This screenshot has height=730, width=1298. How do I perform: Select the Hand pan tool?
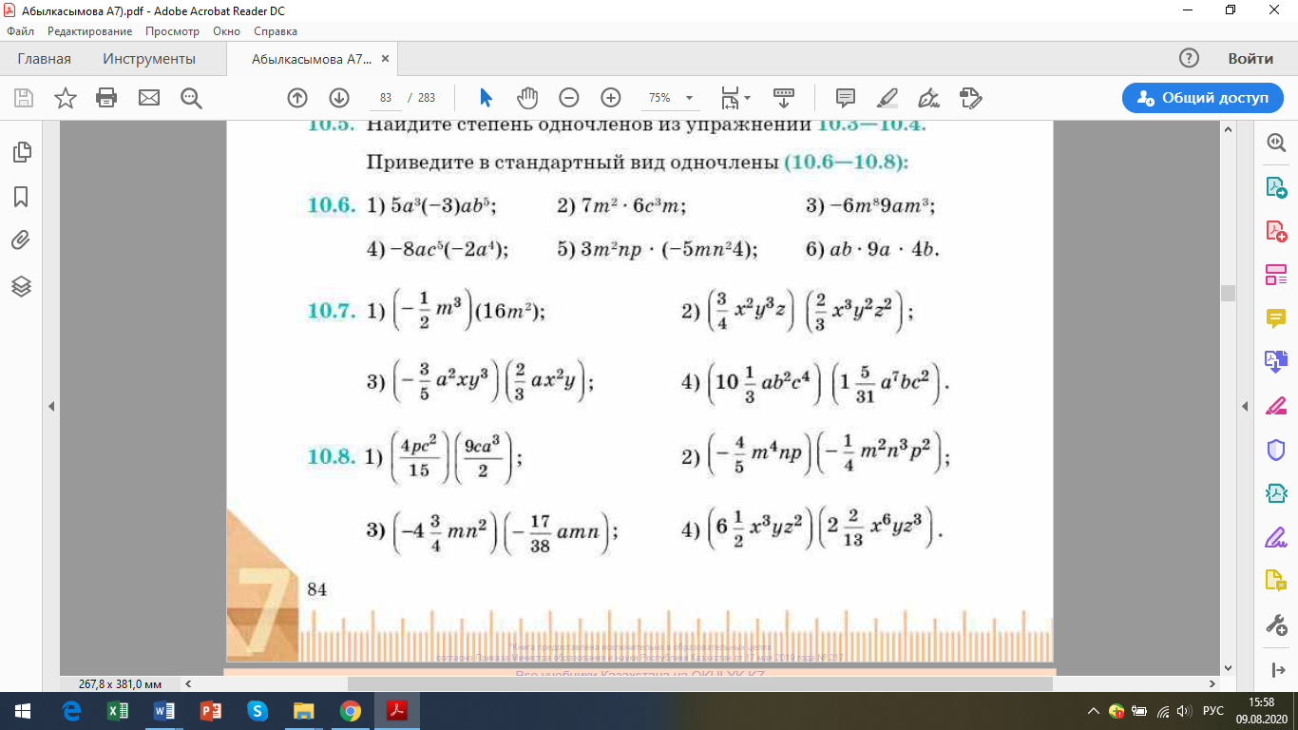pos(527,98)
